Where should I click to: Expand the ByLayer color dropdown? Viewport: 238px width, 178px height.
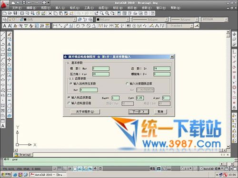(x=128, y=19)
